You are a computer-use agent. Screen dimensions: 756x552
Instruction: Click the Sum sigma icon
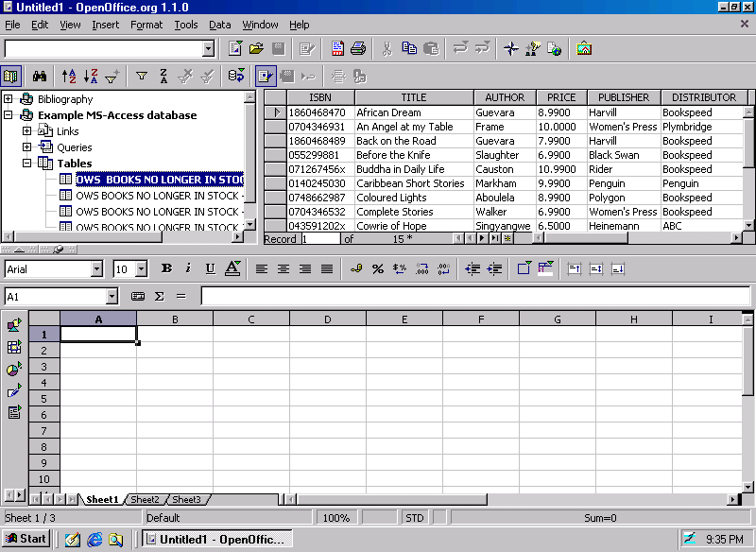pyautogui.click(x=159, y=296)
